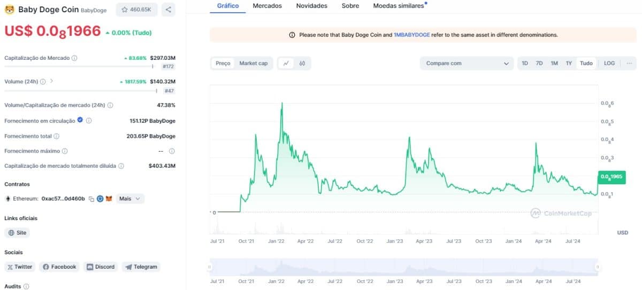Open the Moedas similares tab
642x290 pixels.
click(399, 6)
